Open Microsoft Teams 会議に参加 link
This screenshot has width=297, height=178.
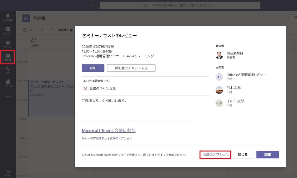tap(108, 130)
